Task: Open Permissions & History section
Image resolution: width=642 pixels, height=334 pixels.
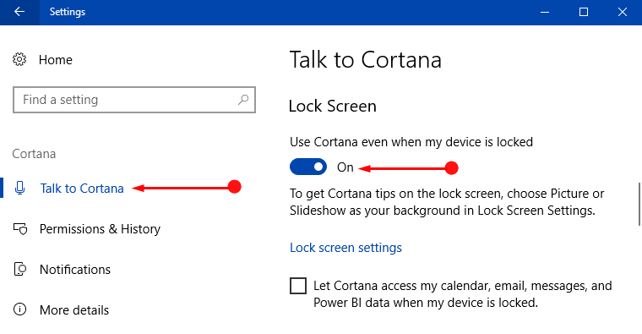Action: pos(100,228)
